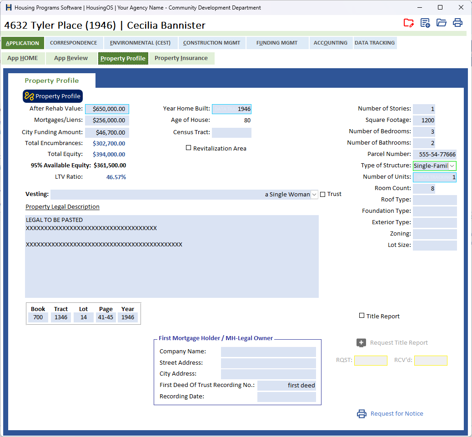472x437 pixels.
Task: Click the red folder edit icon
Action: tap(408, 23)
